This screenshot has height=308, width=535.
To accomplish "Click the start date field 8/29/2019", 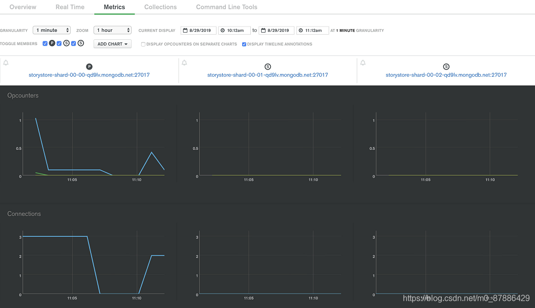I will [199, 30].
